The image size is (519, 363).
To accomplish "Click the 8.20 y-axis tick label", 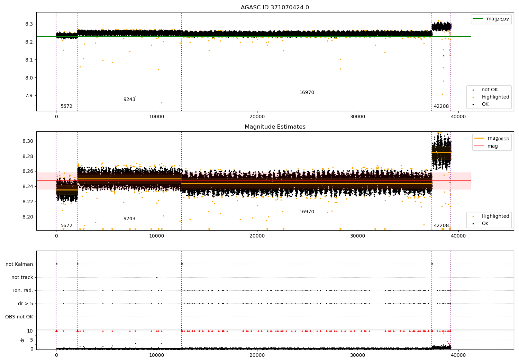I will [x=28, y=217].
